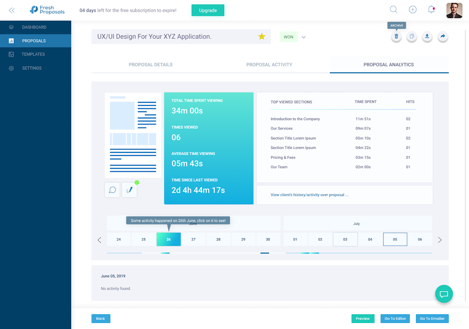Select June 26 on the timeline
Image resolution: width=469 pixels, height=329 pixels.
click(169, 239)
